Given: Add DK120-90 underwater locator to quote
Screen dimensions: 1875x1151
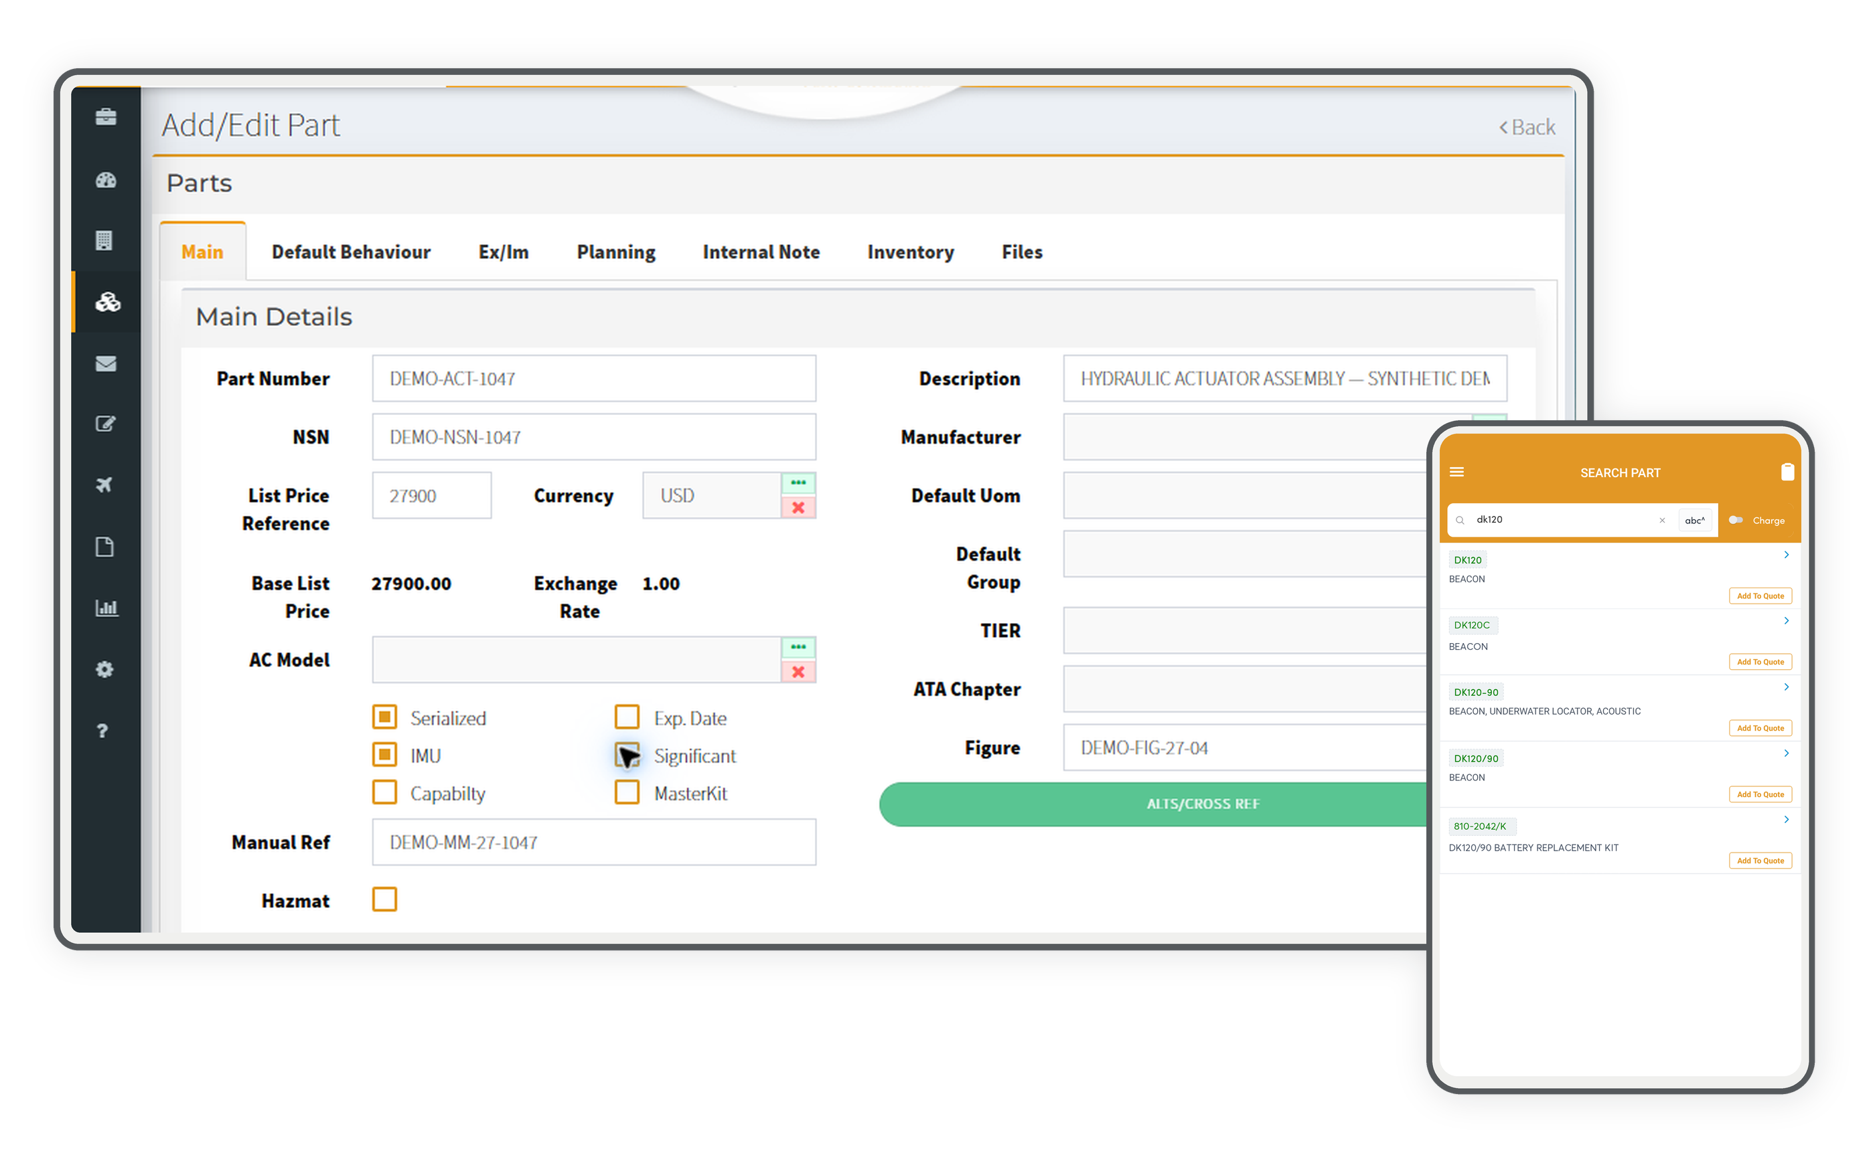Looking at the screenshot, I should pyautogui.click(x=1760, y=729).
